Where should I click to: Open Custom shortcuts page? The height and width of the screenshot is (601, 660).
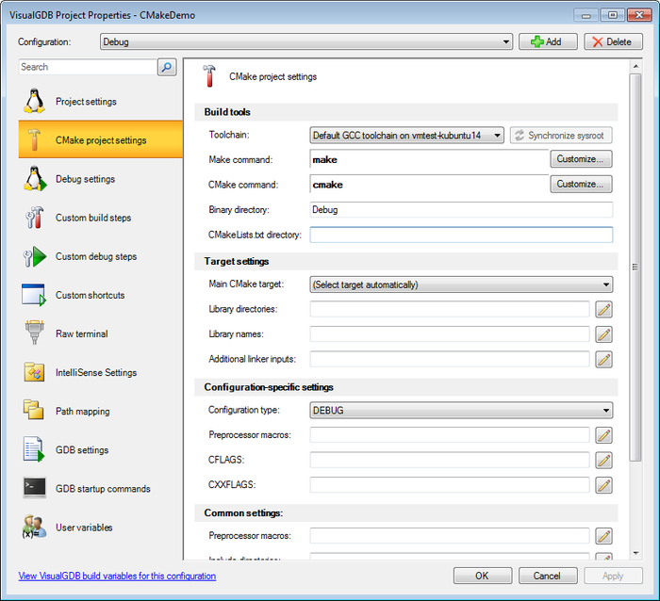[101, 295]
